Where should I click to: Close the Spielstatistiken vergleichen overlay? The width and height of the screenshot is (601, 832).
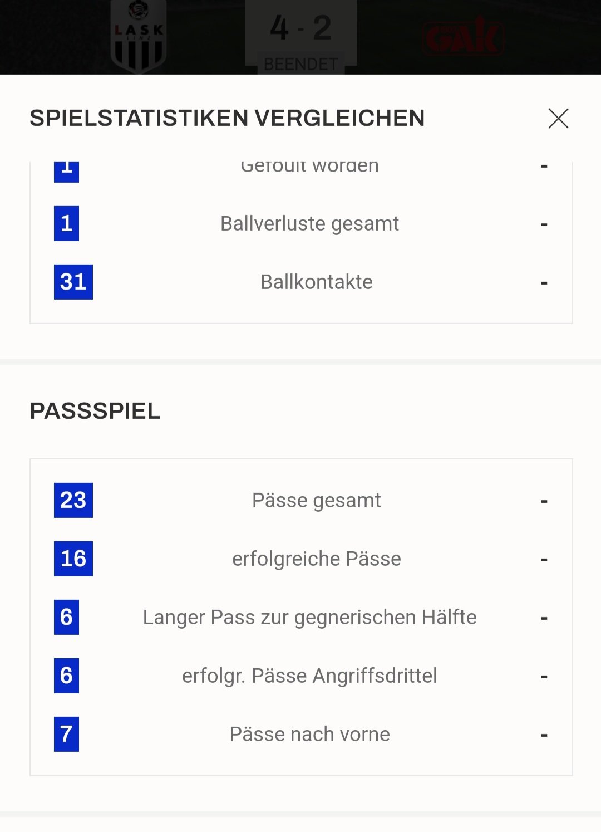click(x=558, y=118)
